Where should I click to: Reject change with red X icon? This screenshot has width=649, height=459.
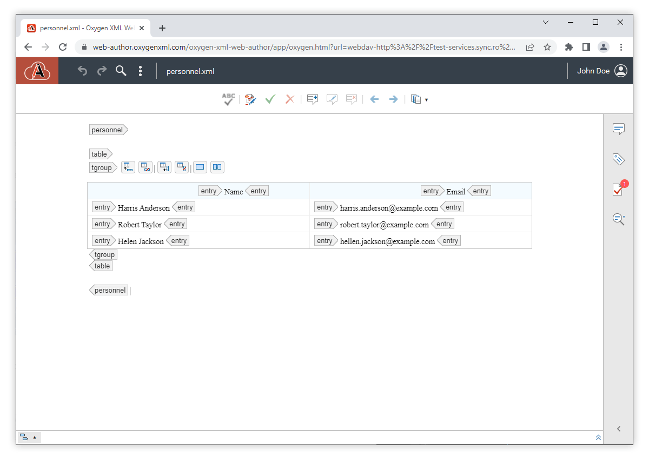click(x=290, y=99)
